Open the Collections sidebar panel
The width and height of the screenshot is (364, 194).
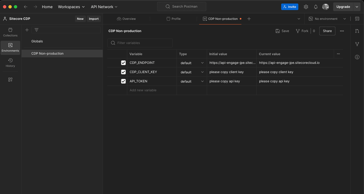coord(10,32)
